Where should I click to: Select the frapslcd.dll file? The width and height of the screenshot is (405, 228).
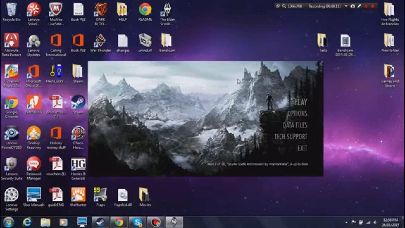click(x=123, y=197)
